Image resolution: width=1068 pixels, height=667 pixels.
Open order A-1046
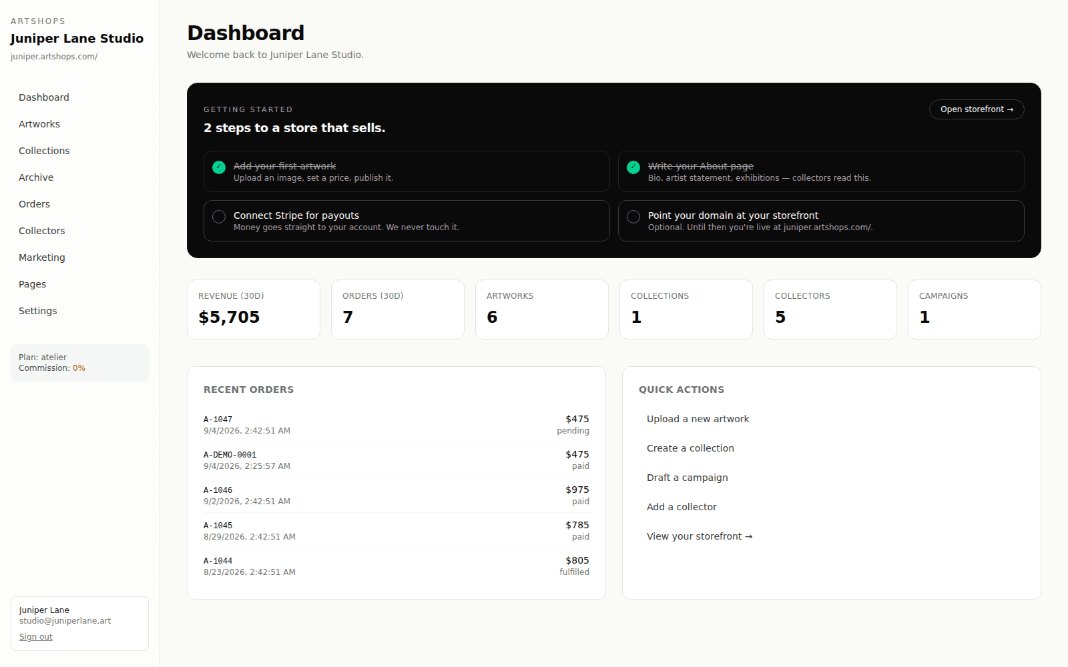pos(396,496)
